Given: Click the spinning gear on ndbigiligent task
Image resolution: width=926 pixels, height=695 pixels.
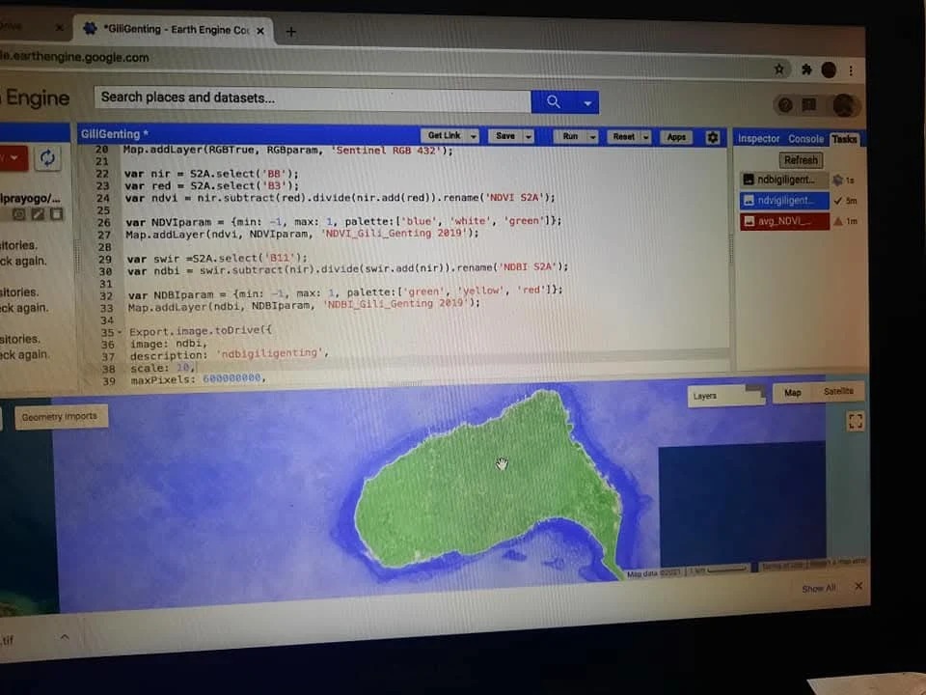Looking at the screenshot, I should tap(837, 181).
